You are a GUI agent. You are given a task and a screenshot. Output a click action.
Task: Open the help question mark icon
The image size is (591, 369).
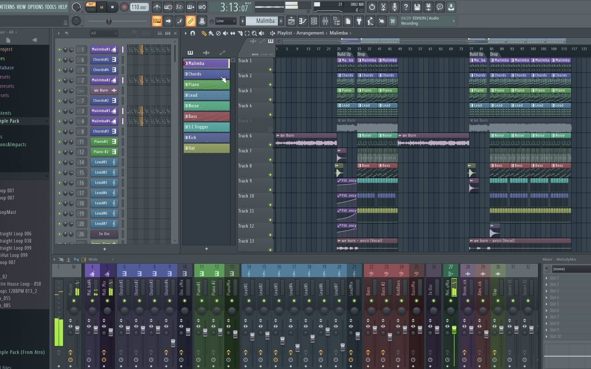tap(406, 7)
